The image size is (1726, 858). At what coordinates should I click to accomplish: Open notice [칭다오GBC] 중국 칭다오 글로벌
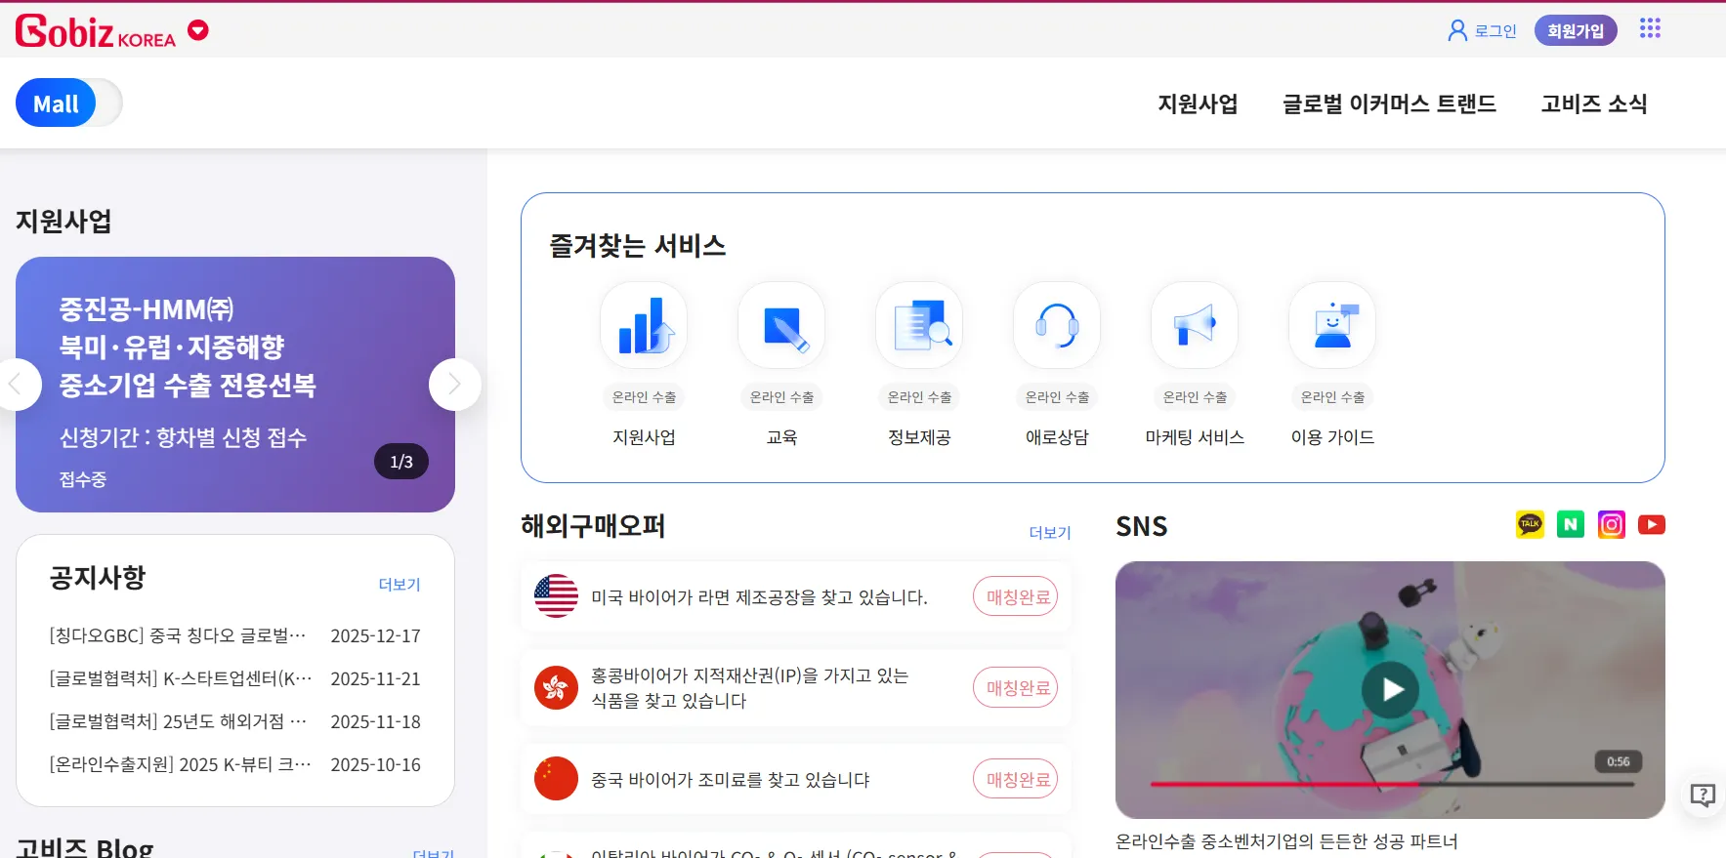pos(178,635)
